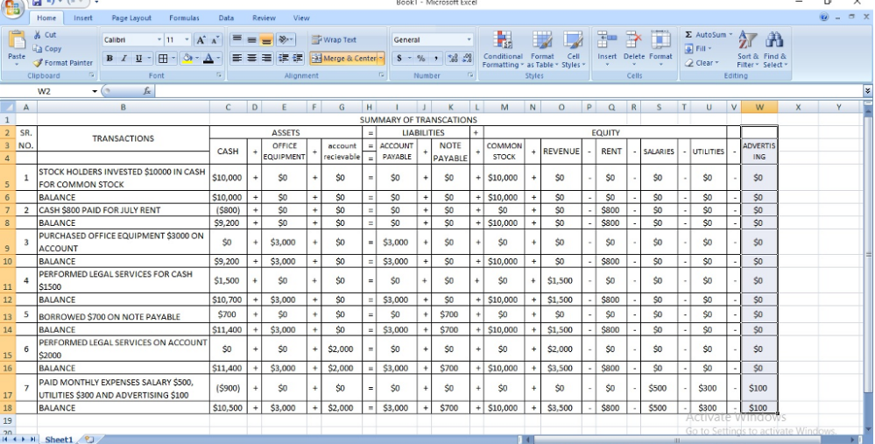
Task: Open the Formulas ribbon tab
Action: point(184,18)
